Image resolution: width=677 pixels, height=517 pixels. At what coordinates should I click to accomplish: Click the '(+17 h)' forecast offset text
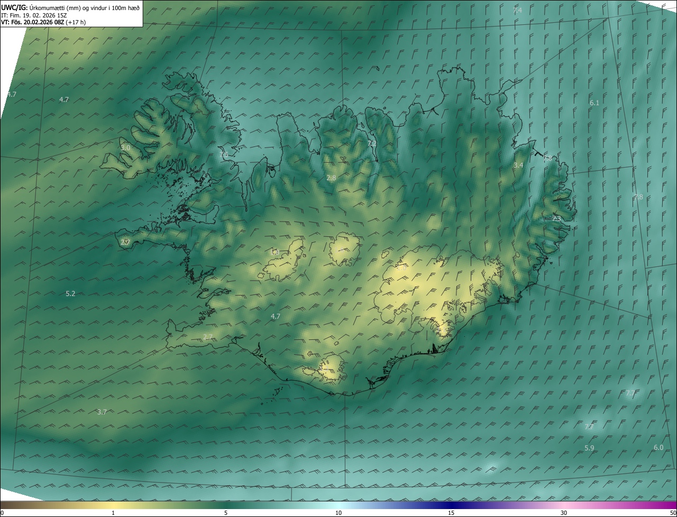(76, 22)
